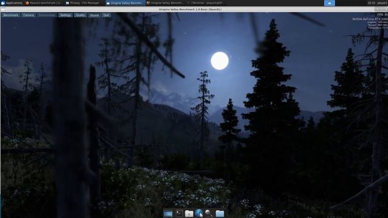Viewport: 388px width, 218px height.
Task: Click the clock in the top panel
Action: (371, 3)
